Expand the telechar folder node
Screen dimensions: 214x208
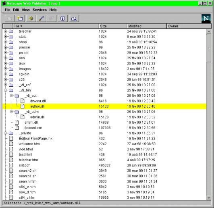tap(6, 31)
